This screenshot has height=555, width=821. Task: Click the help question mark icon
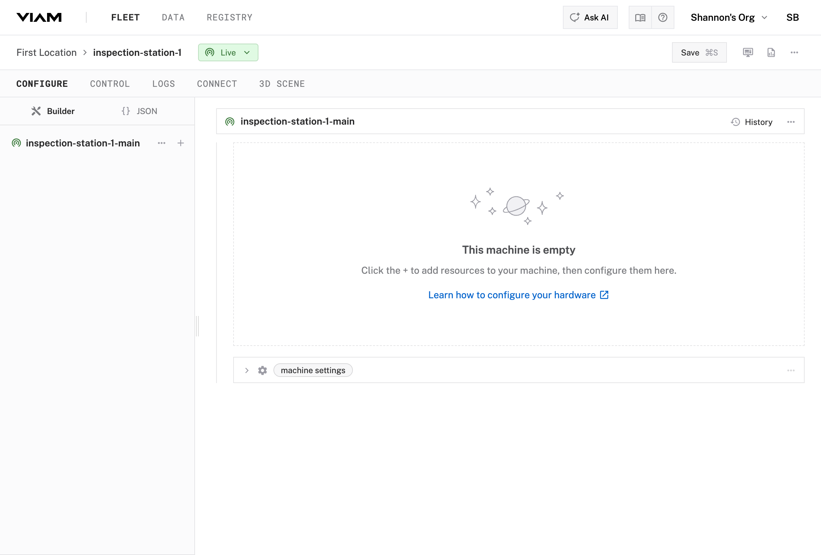(x=662, y=17)
